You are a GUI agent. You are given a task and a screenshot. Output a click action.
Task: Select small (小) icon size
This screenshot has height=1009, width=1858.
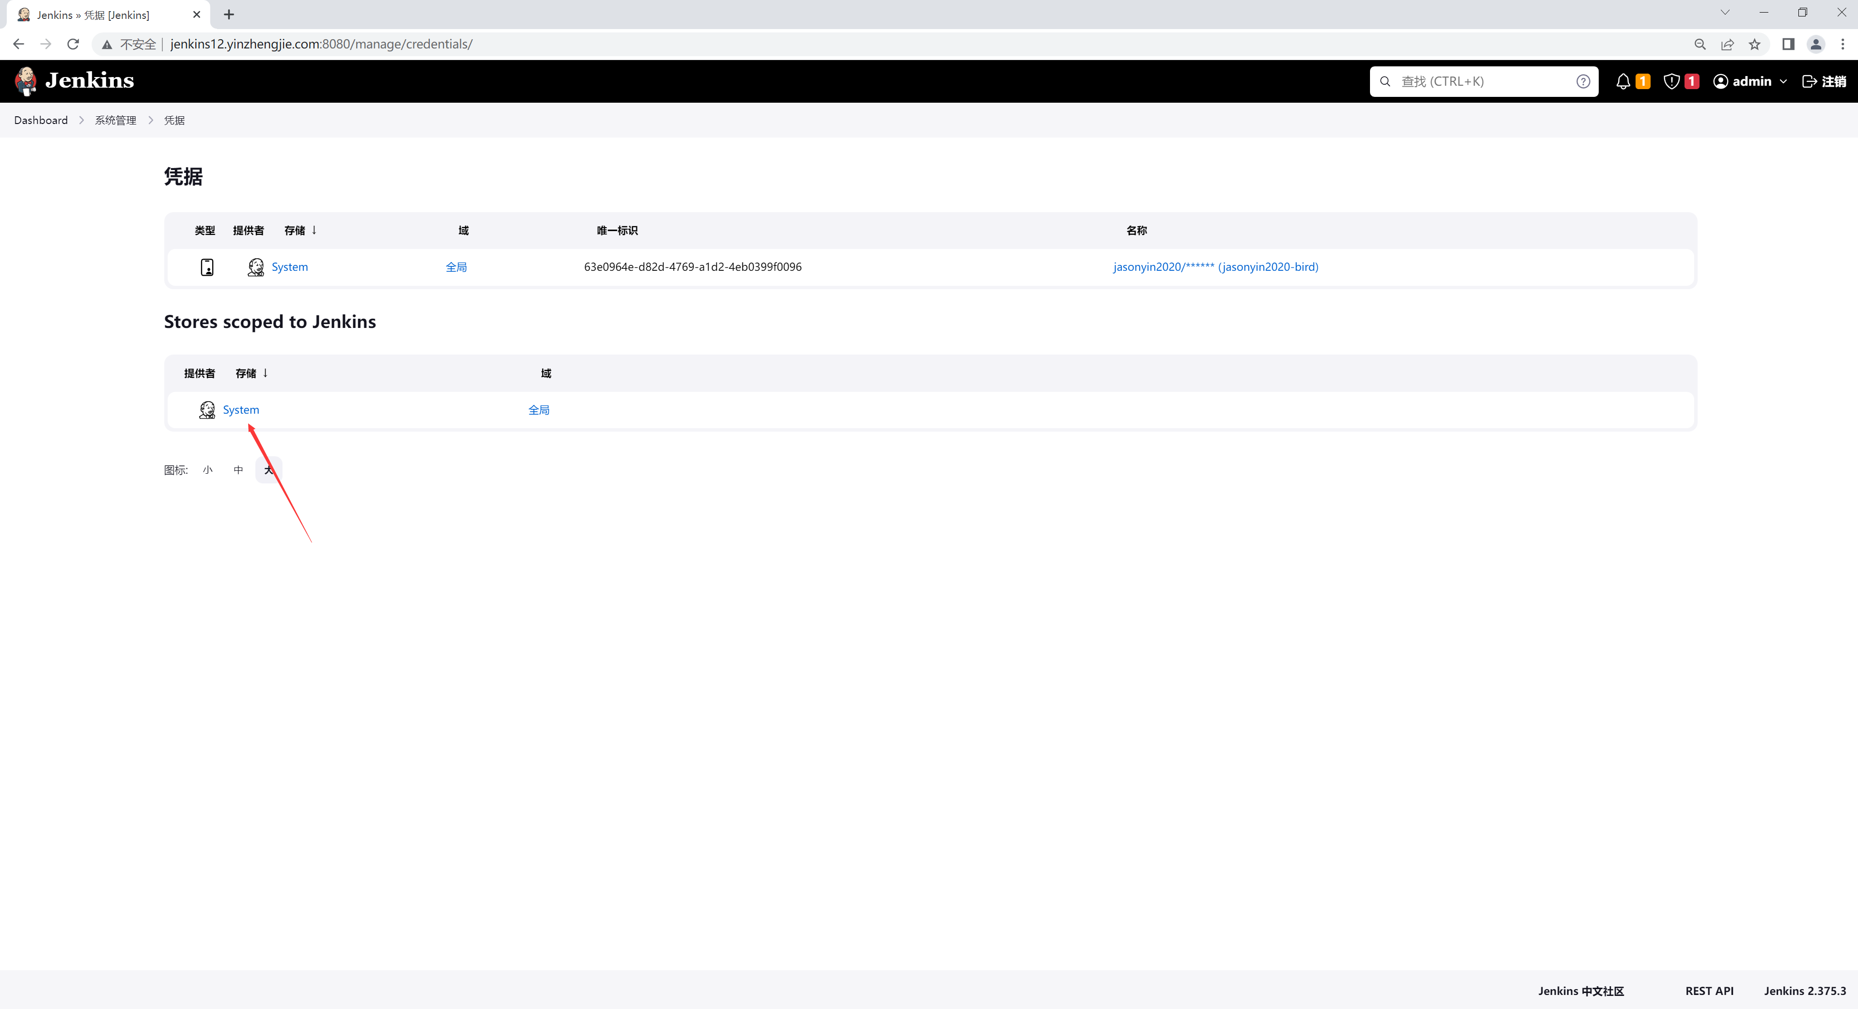click(208, 470)
